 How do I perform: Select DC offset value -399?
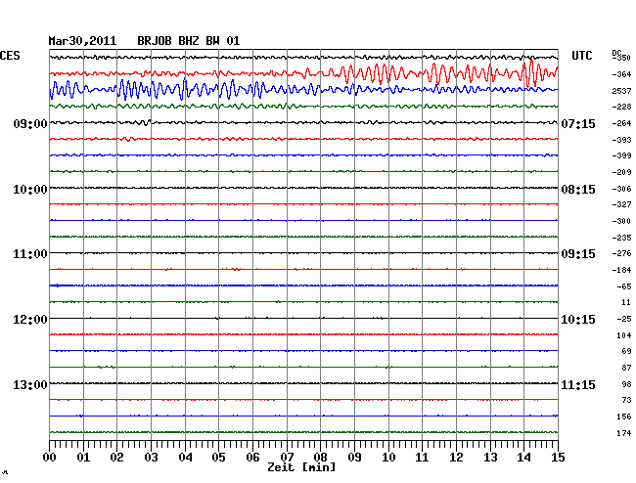pyautogui.click(x=621, y=155)
